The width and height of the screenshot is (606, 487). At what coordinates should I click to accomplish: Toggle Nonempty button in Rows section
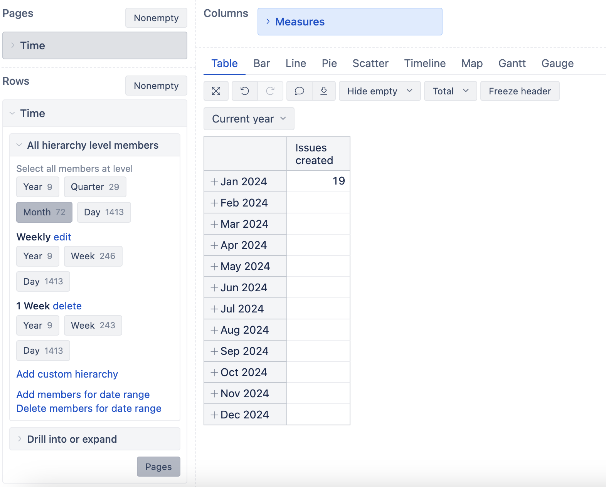point(156,86)
